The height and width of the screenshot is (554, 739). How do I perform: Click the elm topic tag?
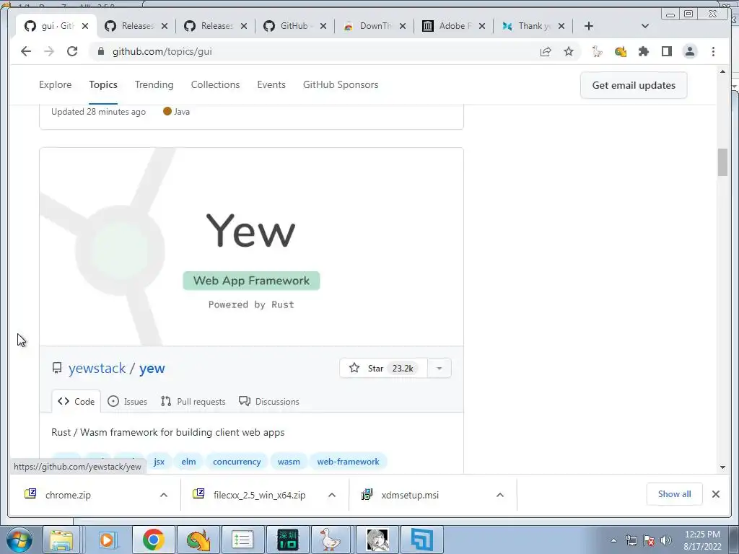click(188, 462)
